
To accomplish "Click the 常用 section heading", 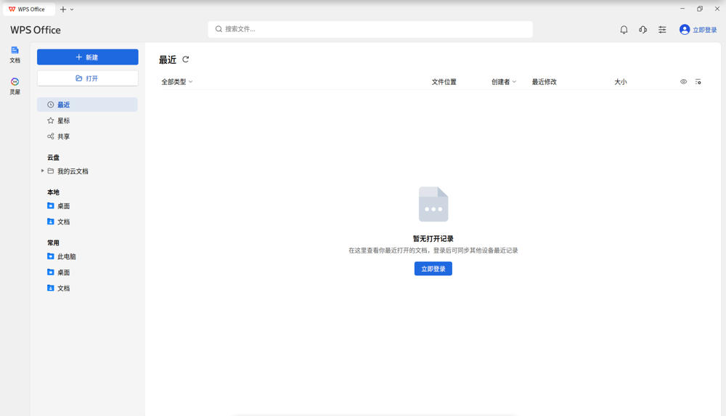I will [53, 242].
